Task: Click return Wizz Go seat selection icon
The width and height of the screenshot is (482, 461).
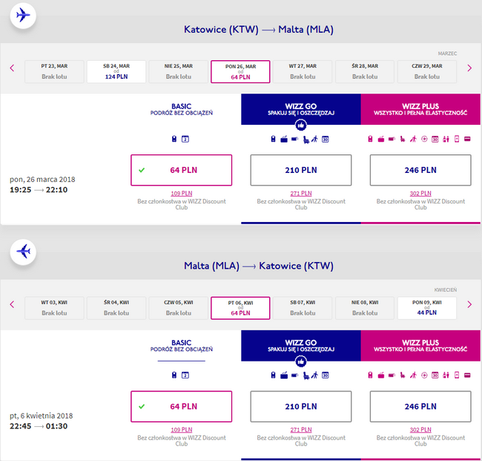Action: (306, 376)
